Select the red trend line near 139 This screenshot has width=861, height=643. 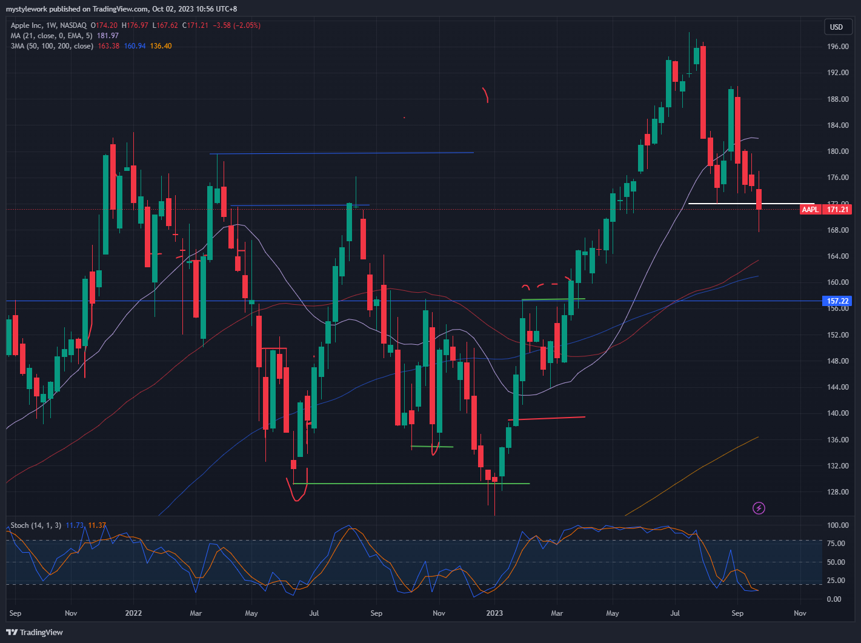pos(547,418)
